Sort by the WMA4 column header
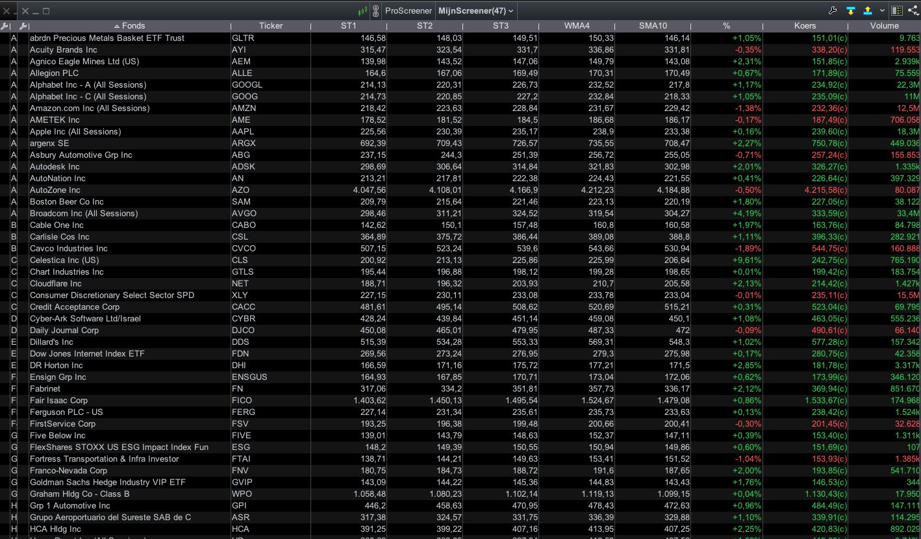921x539 pixels. pyautogui.click(x=577, y=26)
